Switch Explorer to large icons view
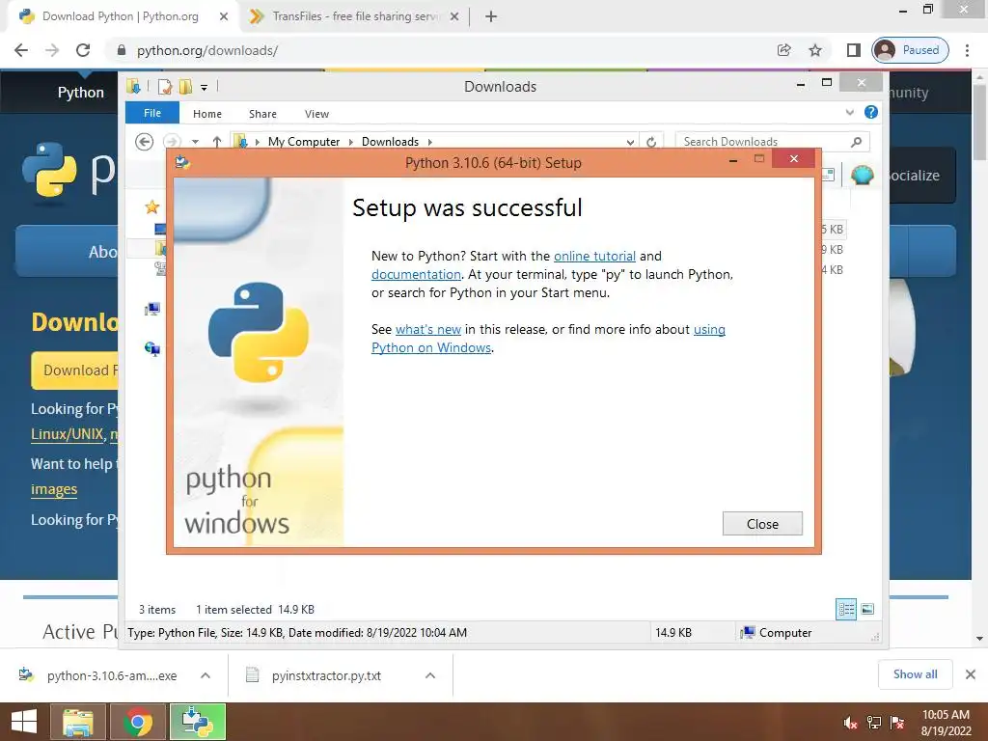Image resolution: width=988 pixels, height=741 pixels. click(x=867, y=609)
